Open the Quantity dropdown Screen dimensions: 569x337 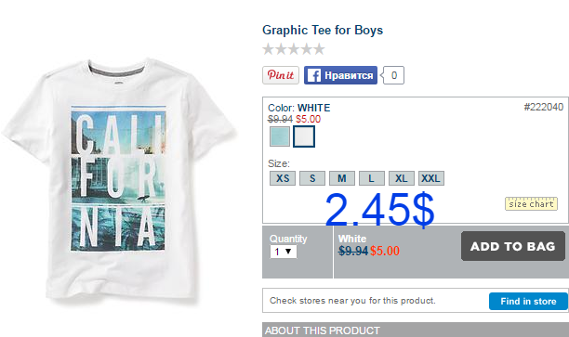[x=283, y=252]
